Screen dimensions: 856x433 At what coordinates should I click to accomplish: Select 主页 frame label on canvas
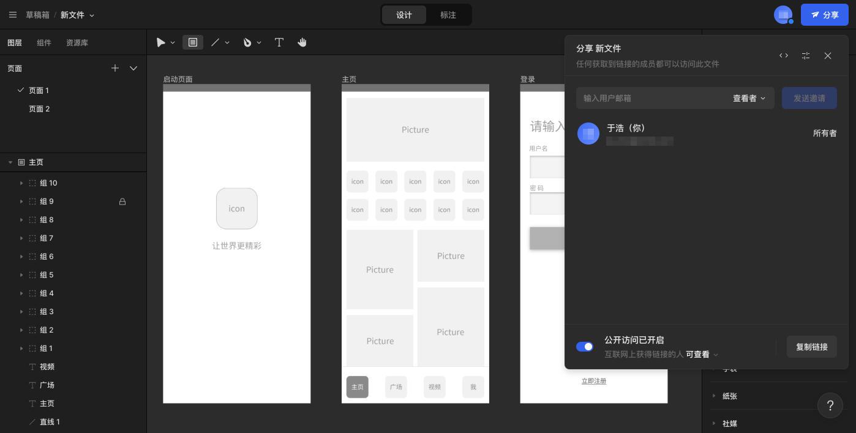[349, 79]
